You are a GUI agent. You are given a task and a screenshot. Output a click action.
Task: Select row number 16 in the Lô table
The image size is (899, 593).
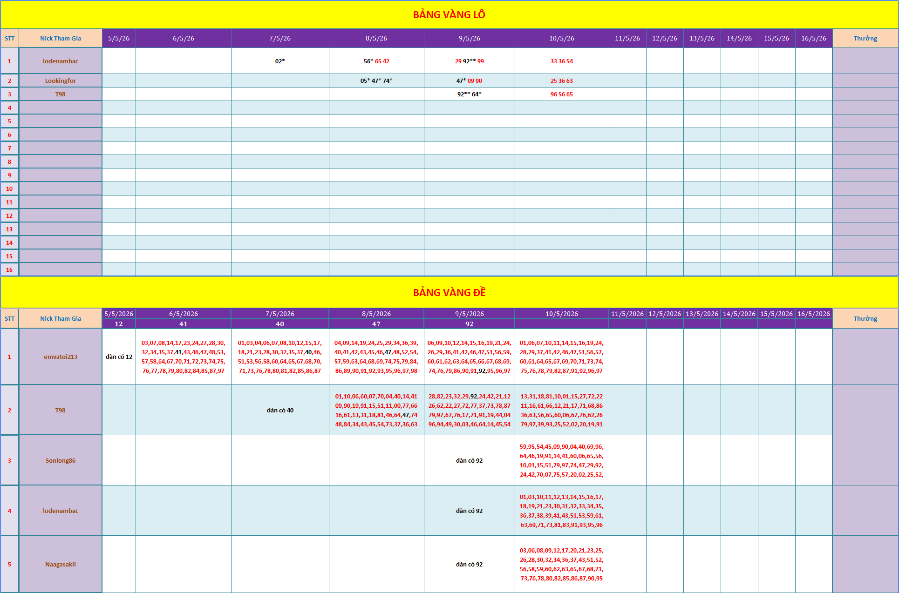click(x=9, y=270)
